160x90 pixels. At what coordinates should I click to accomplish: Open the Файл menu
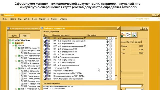click(5, 19)
